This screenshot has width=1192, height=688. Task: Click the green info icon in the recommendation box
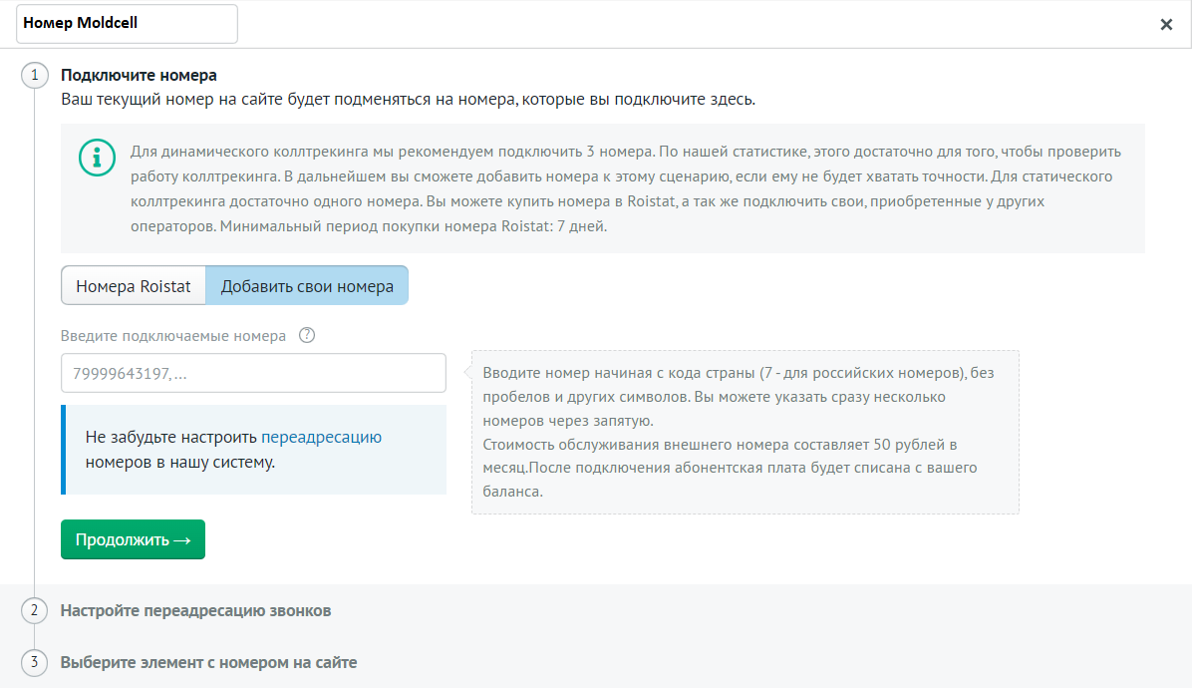click(x=97, y=159)
